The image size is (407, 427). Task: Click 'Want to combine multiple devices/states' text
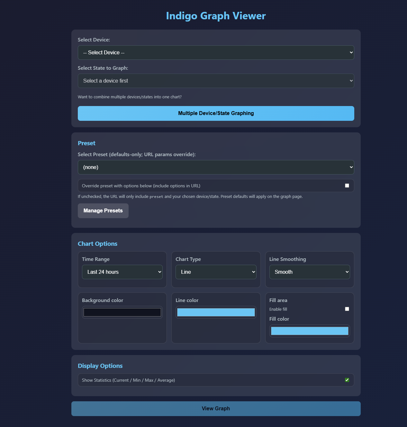click(130, 97)
